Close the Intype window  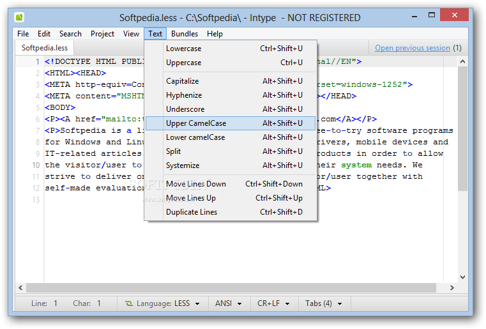tap(454, 15)
